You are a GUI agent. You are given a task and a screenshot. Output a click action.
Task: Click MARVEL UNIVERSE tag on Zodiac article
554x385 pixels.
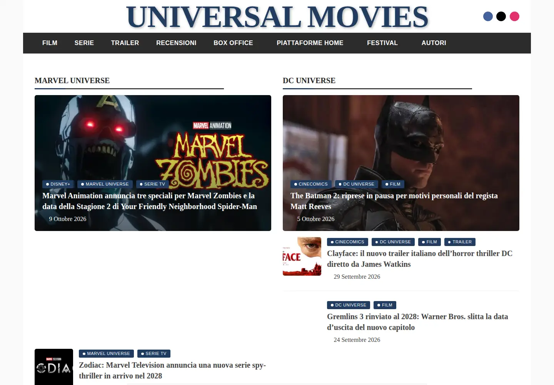click(x=106, y=354)
